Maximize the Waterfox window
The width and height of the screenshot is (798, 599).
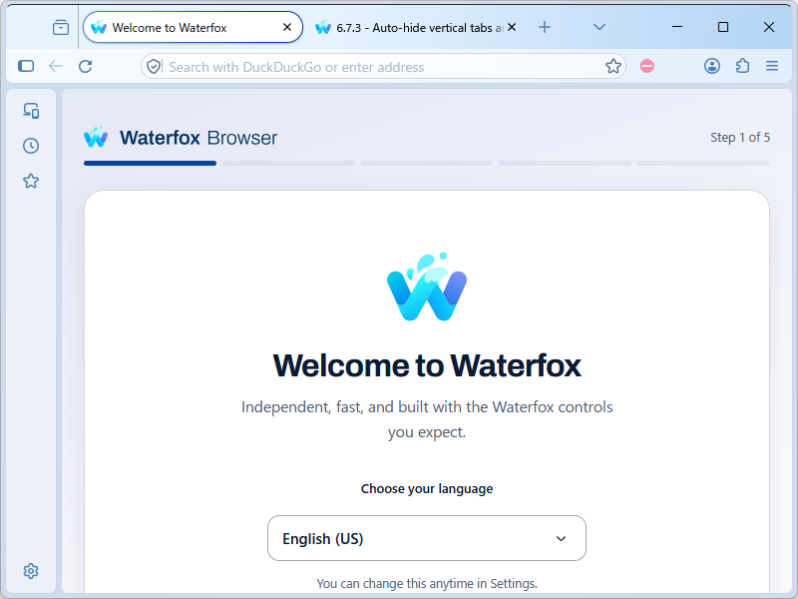click(723, 27)
